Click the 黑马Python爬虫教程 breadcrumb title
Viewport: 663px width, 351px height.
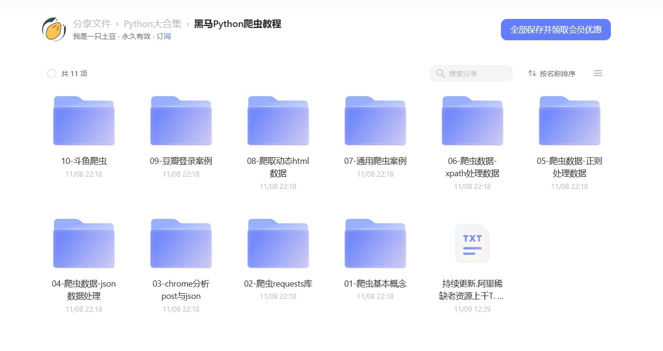tap(238, 24)
